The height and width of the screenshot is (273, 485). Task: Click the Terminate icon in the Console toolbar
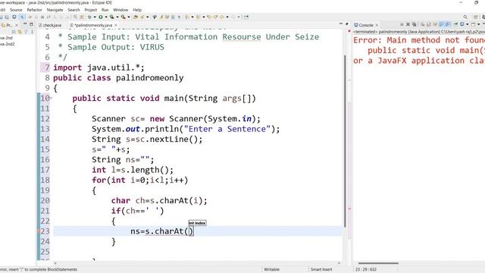tap(402, 24)
